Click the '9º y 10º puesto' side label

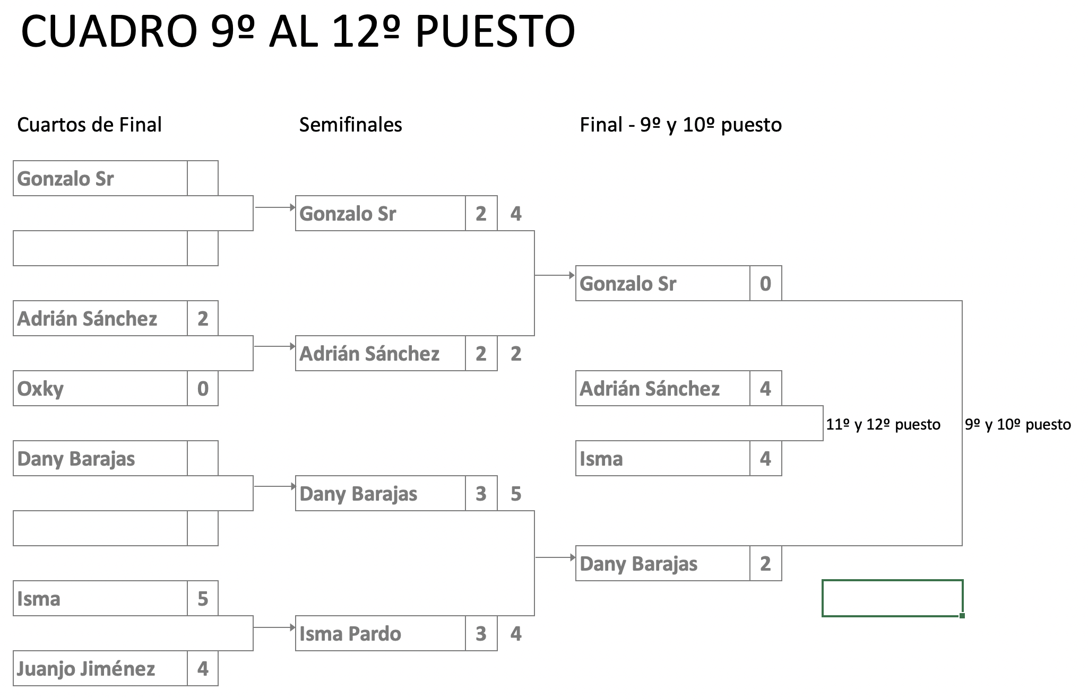click(1018, 424)
